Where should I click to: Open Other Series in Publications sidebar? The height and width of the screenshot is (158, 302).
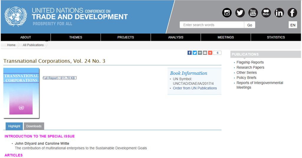pos(247,72)
